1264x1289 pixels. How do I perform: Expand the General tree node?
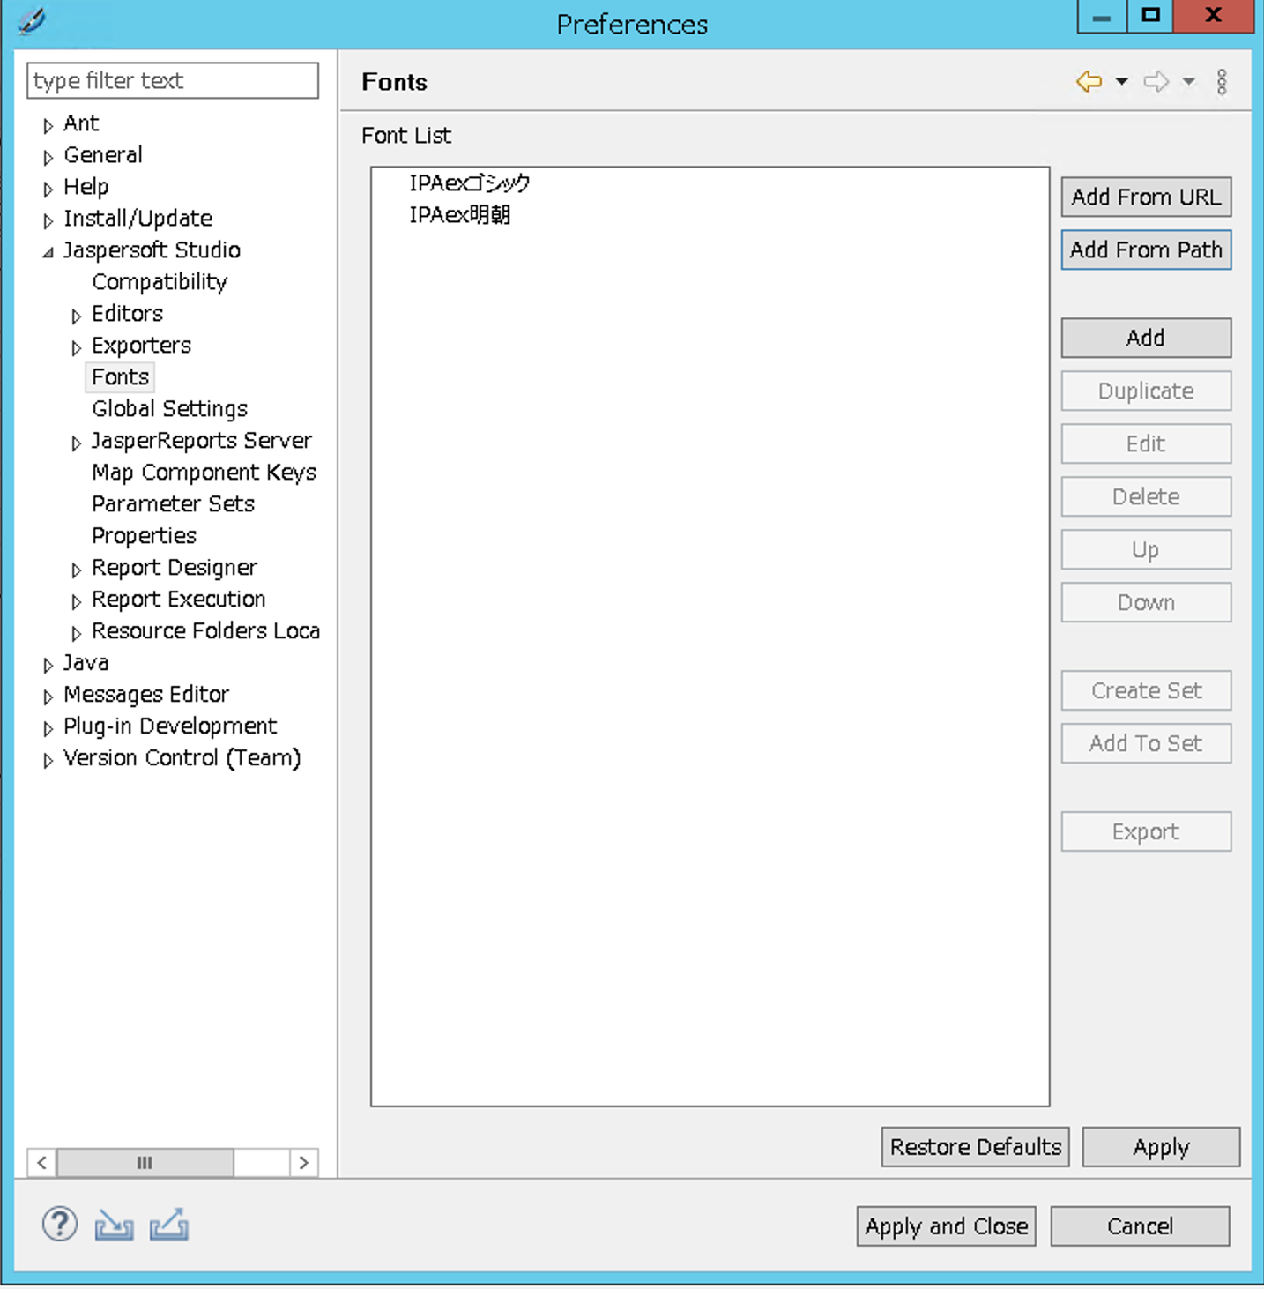(48, 157)
